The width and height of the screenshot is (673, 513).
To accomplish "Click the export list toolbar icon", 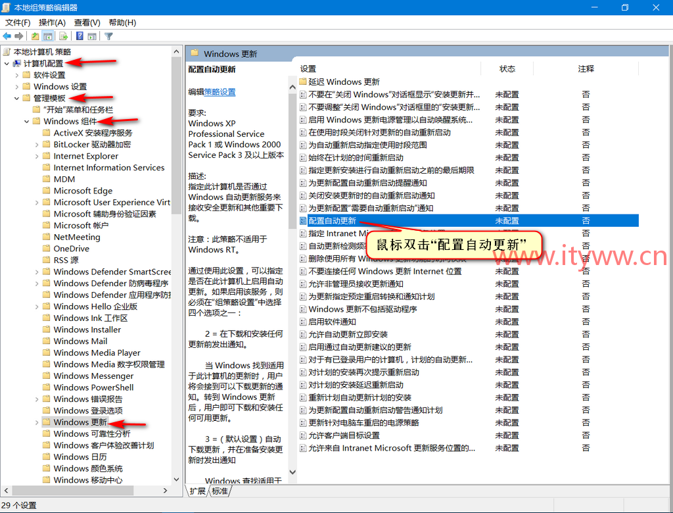I will (x=64, y=37).
